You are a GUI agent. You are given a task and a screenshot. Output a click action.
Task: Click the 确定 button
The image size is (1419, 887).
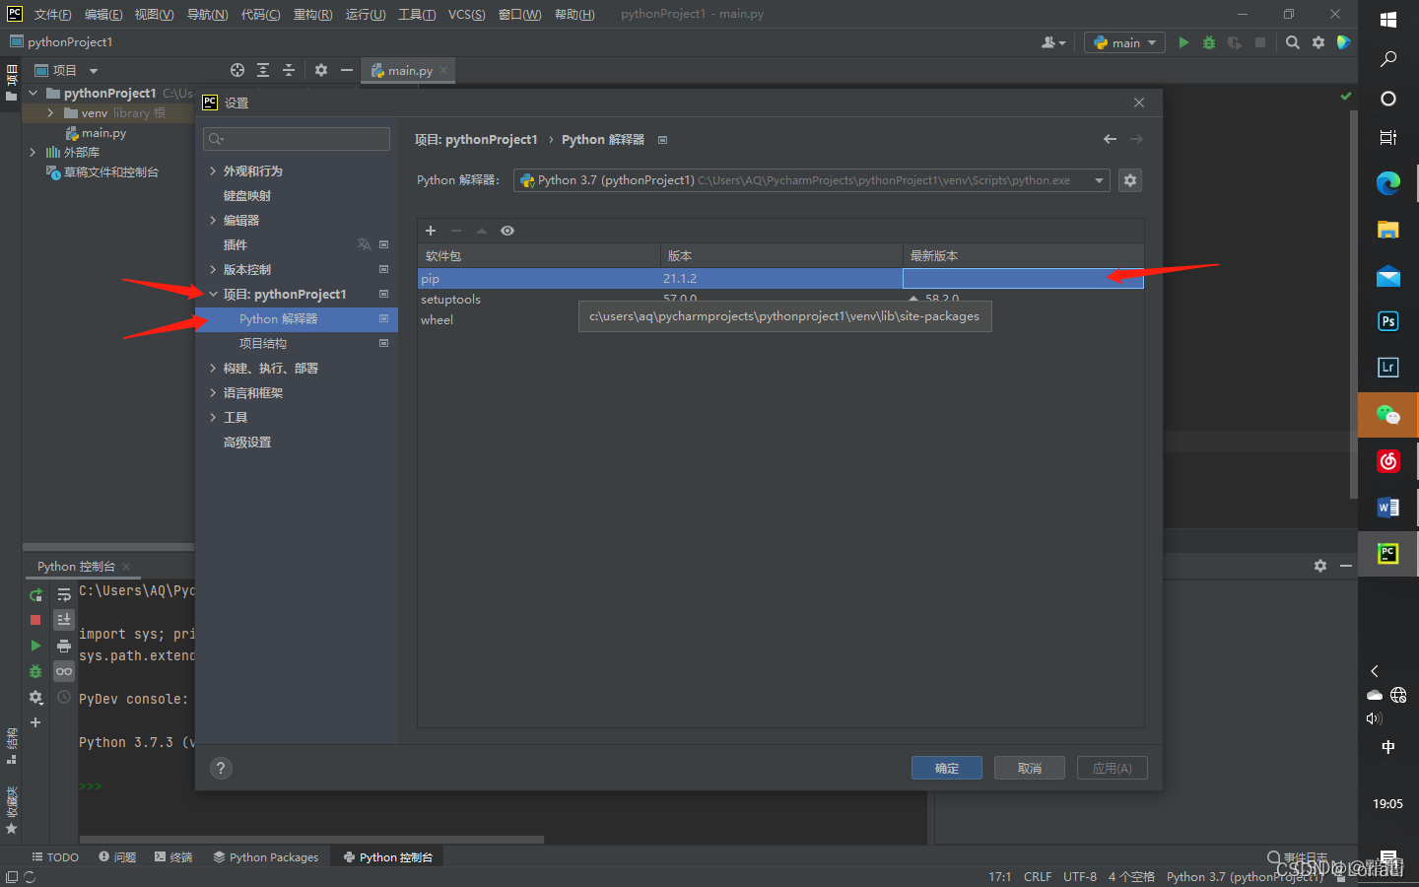pos(947,768)
